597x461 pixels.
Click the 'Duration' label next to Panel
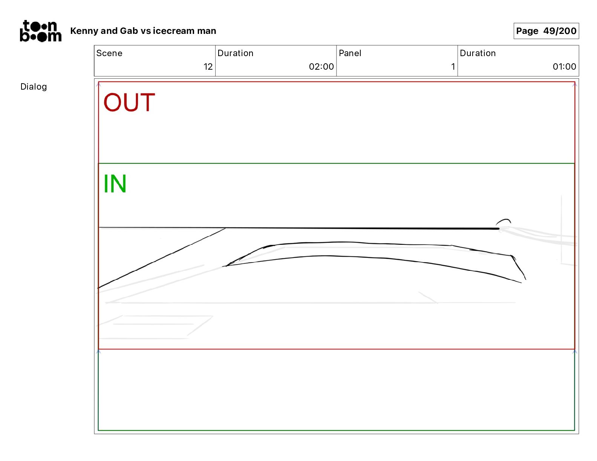click(478, 53)
